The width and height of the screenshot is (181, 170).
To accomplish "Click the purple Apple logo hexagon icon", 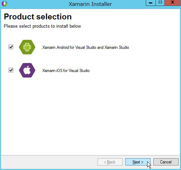I will [27, 70].
